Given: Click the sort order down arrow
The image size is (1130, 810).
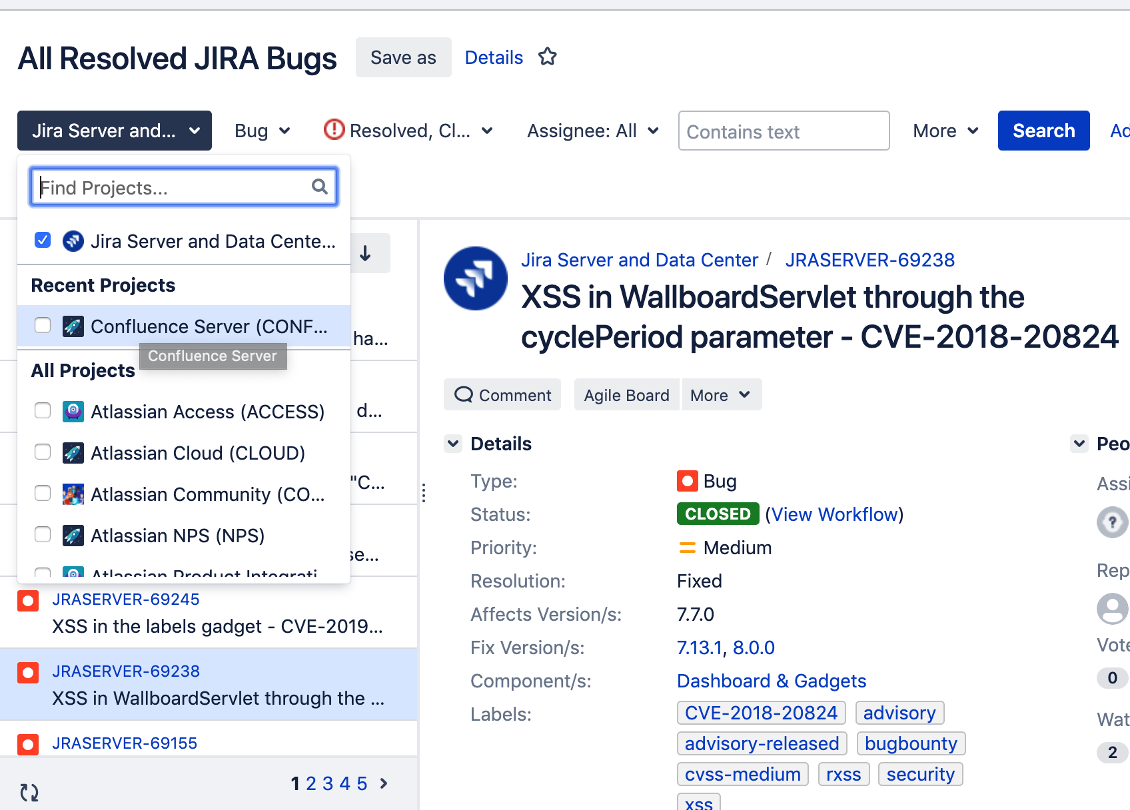Looking at the screenshot, I should (x=365, y=253).
